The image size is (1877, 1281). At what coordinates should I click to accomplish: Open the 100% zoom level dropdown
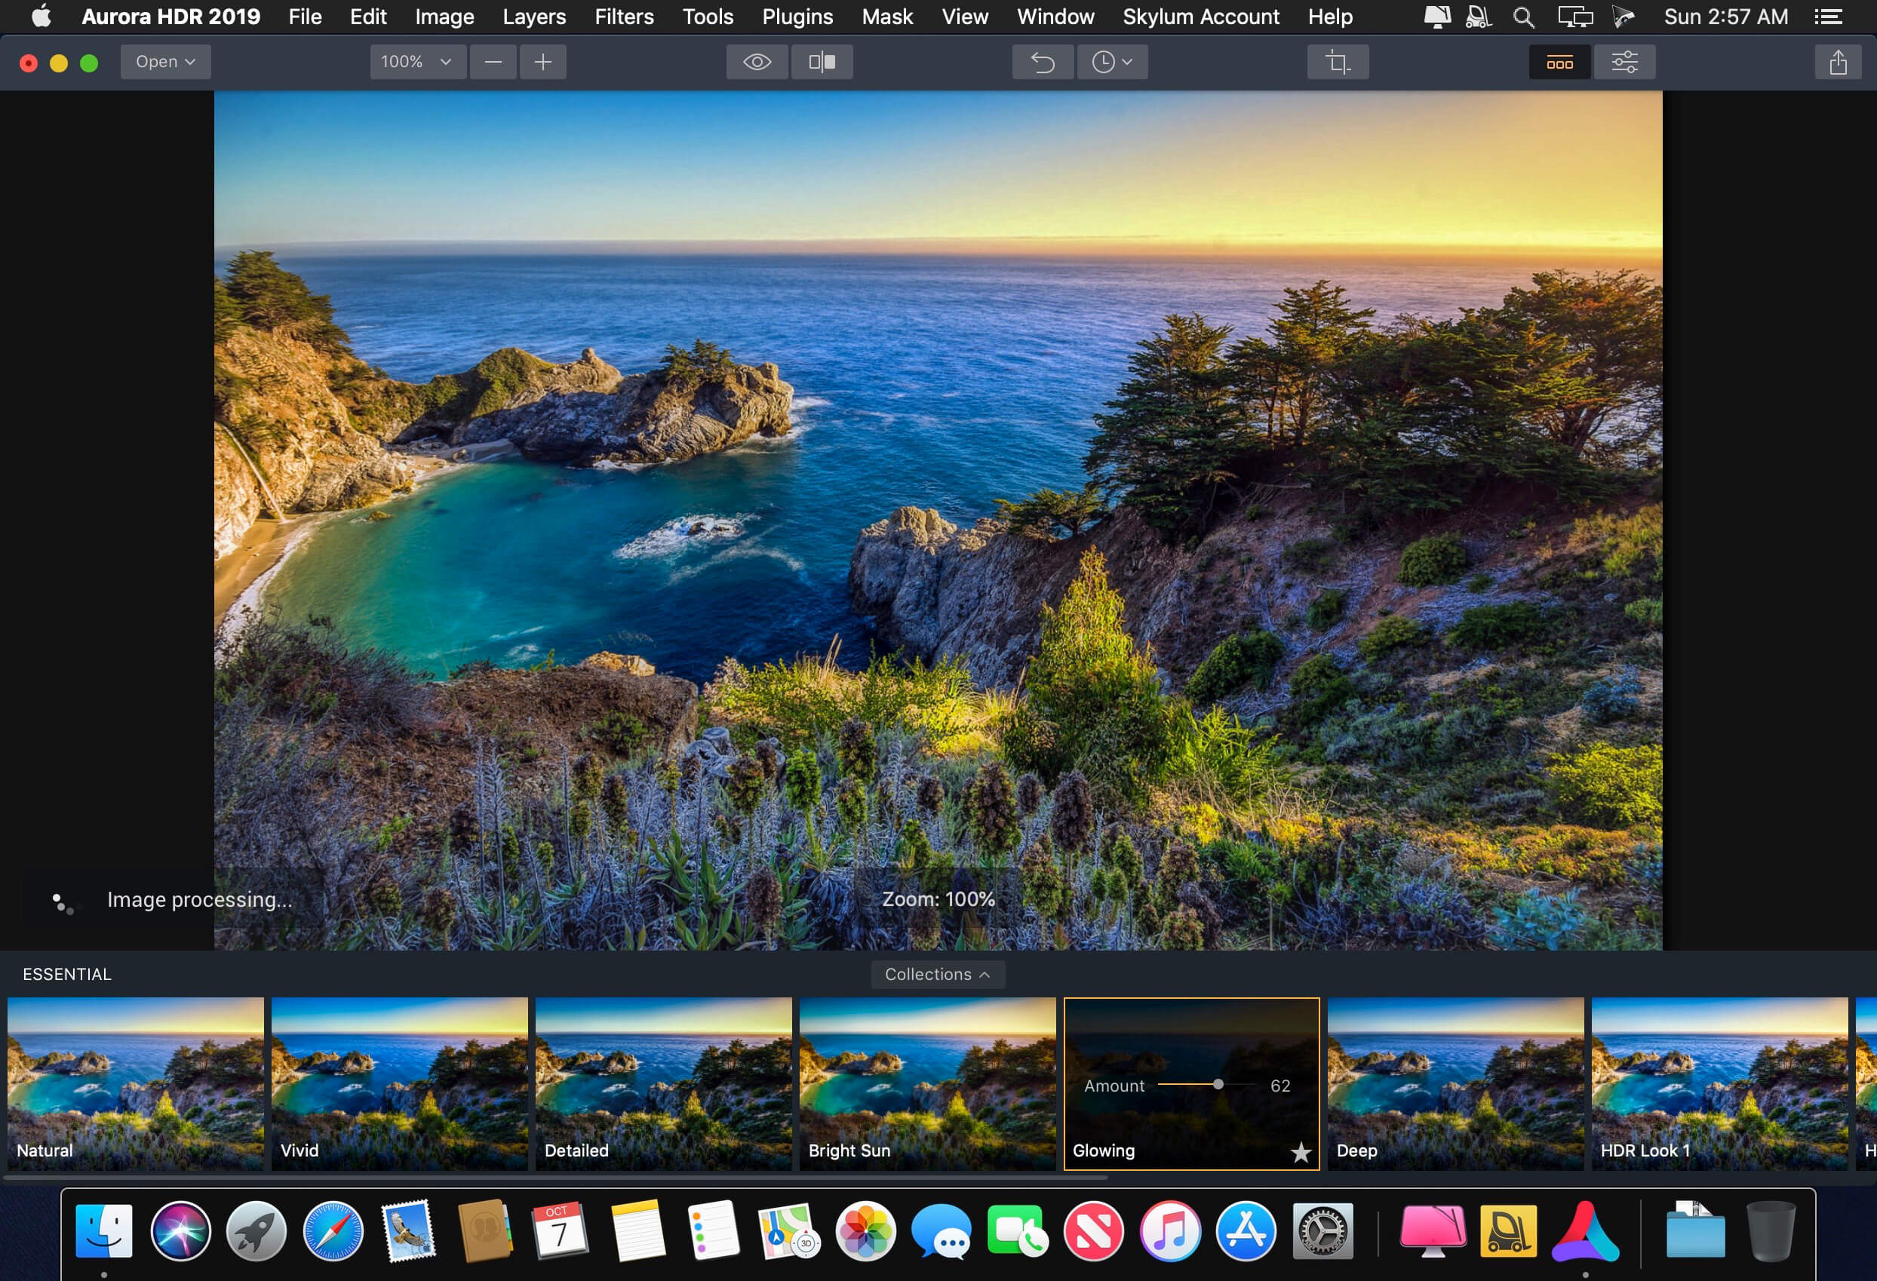click(x=417, y=62)
